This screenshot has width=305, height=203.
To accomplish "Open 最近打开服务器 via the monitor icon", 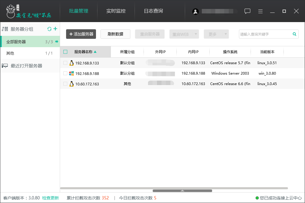I will [x=5, y=66].
